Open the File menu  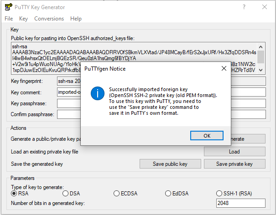pos(9,19)
